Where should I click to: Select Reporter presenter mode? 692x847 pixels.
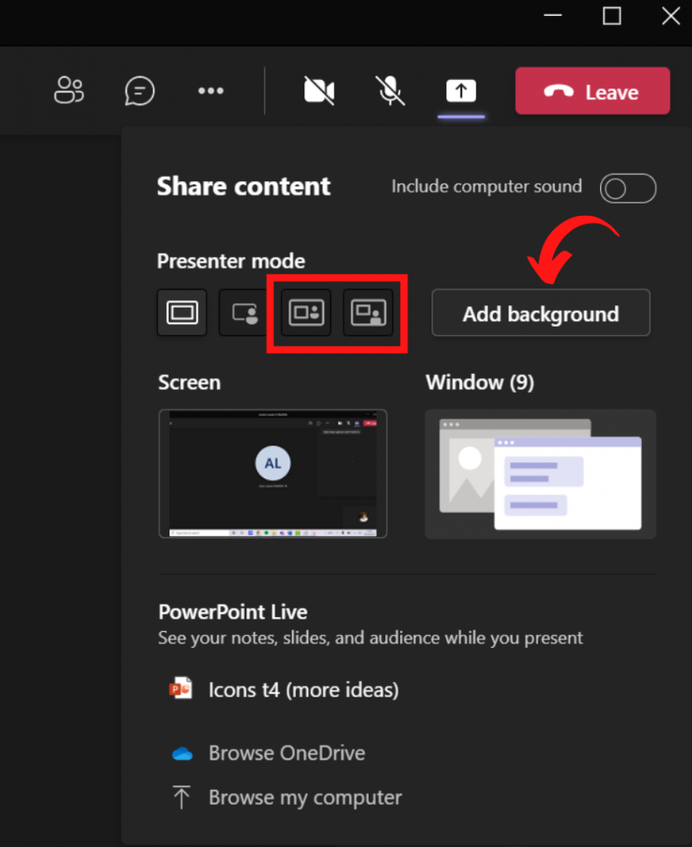(368, 313)
